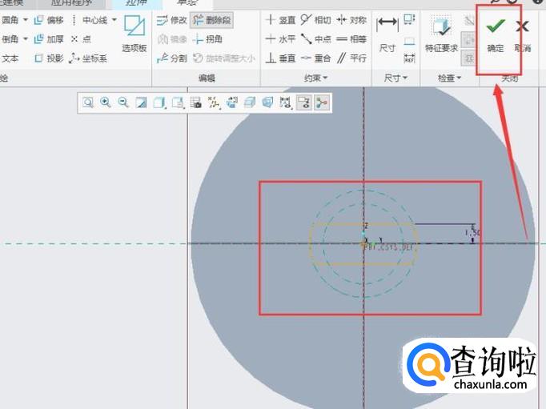Image resolution: width=546 pixels, height=409 pixels.
Task: Select the 文本 (Text) tool
Action: click(x=10, y=58)
